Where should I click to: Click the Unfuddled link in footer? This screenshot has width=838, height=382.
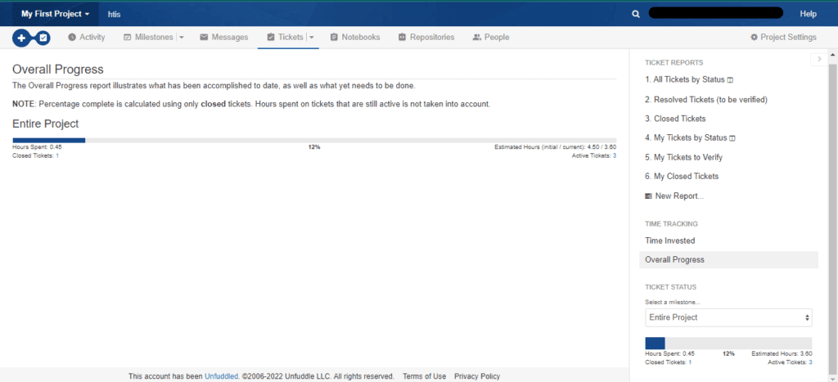[221, 376]
